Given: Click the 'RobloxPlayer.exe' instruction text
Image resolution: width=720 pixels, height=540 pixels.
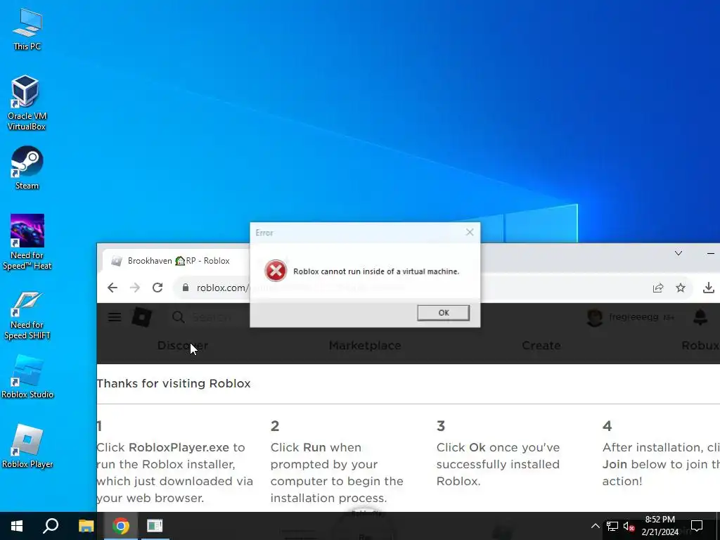Looking at the screenshot, I should tap(179, 447).
